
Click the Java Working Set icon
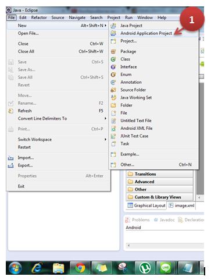click(113, 98)
